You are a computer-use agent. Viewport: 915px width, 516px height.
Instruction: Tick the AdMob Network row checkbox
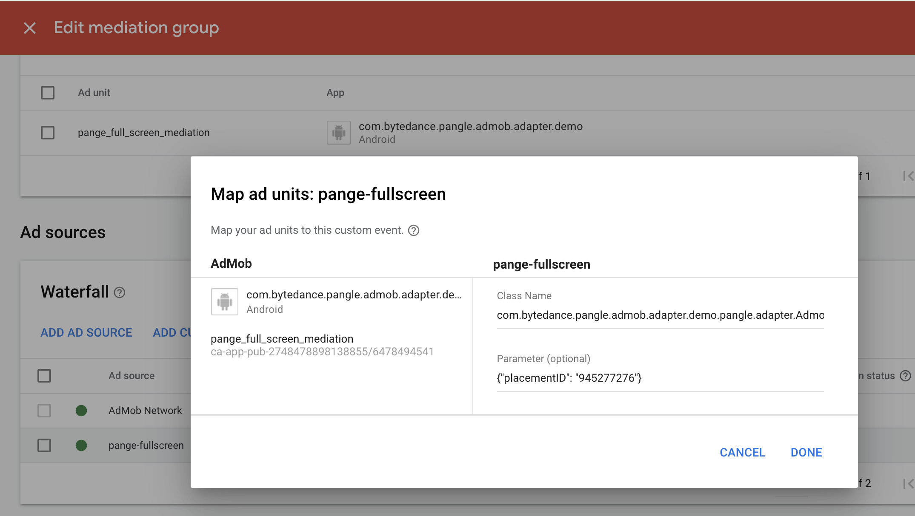tap(44, 411)
